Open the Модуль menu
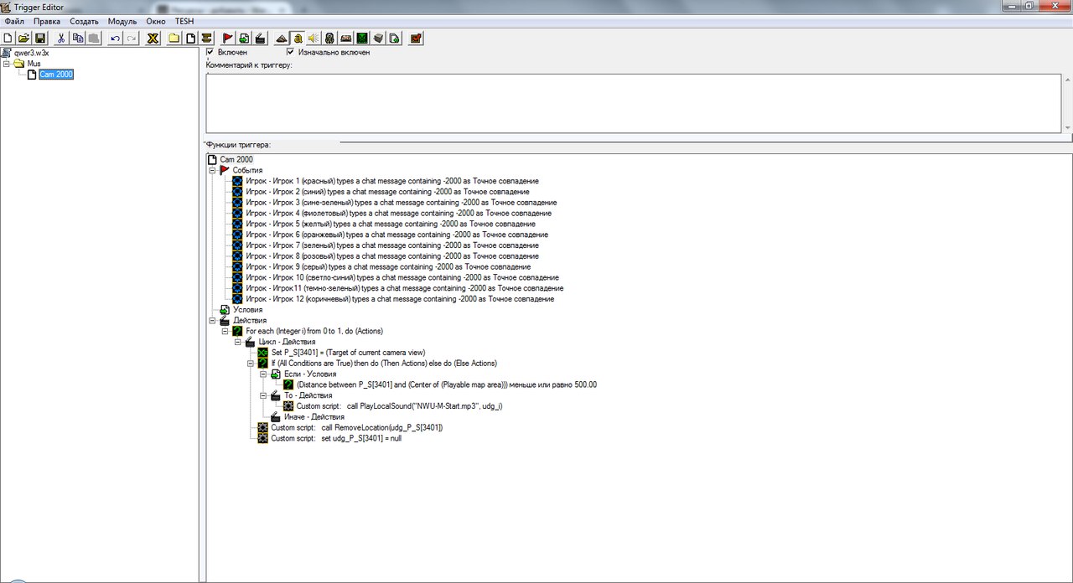The image size is (1073, 583). point(122,20)
